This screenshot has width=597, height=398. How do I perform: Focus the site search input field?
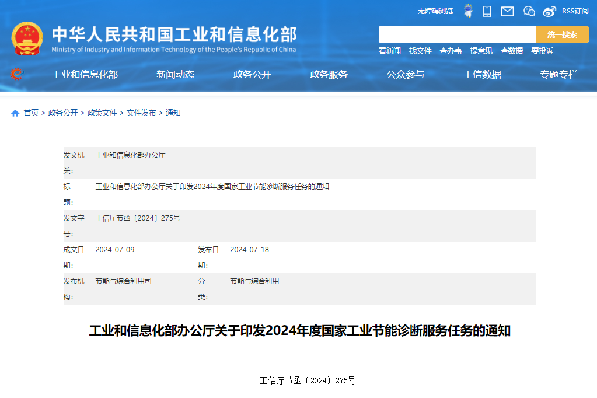(x=458, y=34)
